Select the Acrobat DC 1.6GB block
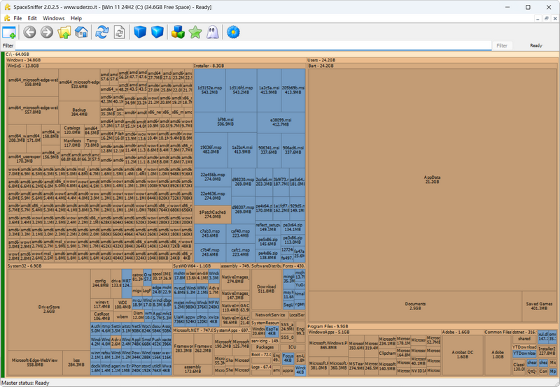Image resolution: width=560 pixels, height=387 pixels. coord(463,355)
